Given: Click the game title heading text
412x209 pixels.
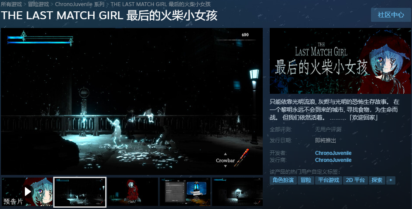Looking at the screenshot, I should [109, 16].
